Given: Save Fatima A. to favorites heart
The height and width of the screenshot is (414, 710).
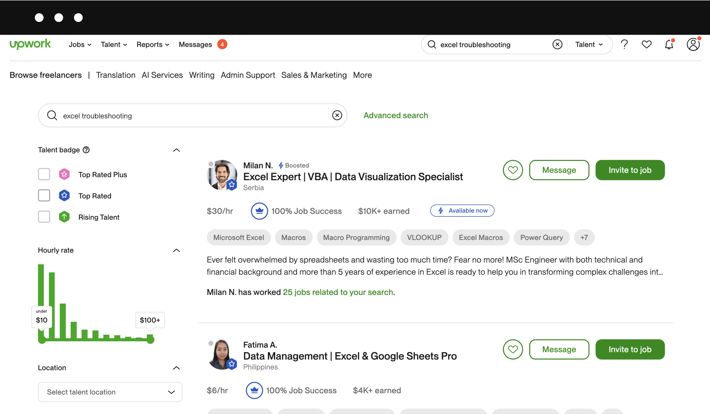Looking at the screenshot, I should pyautogui.click(x=513, y=349).
